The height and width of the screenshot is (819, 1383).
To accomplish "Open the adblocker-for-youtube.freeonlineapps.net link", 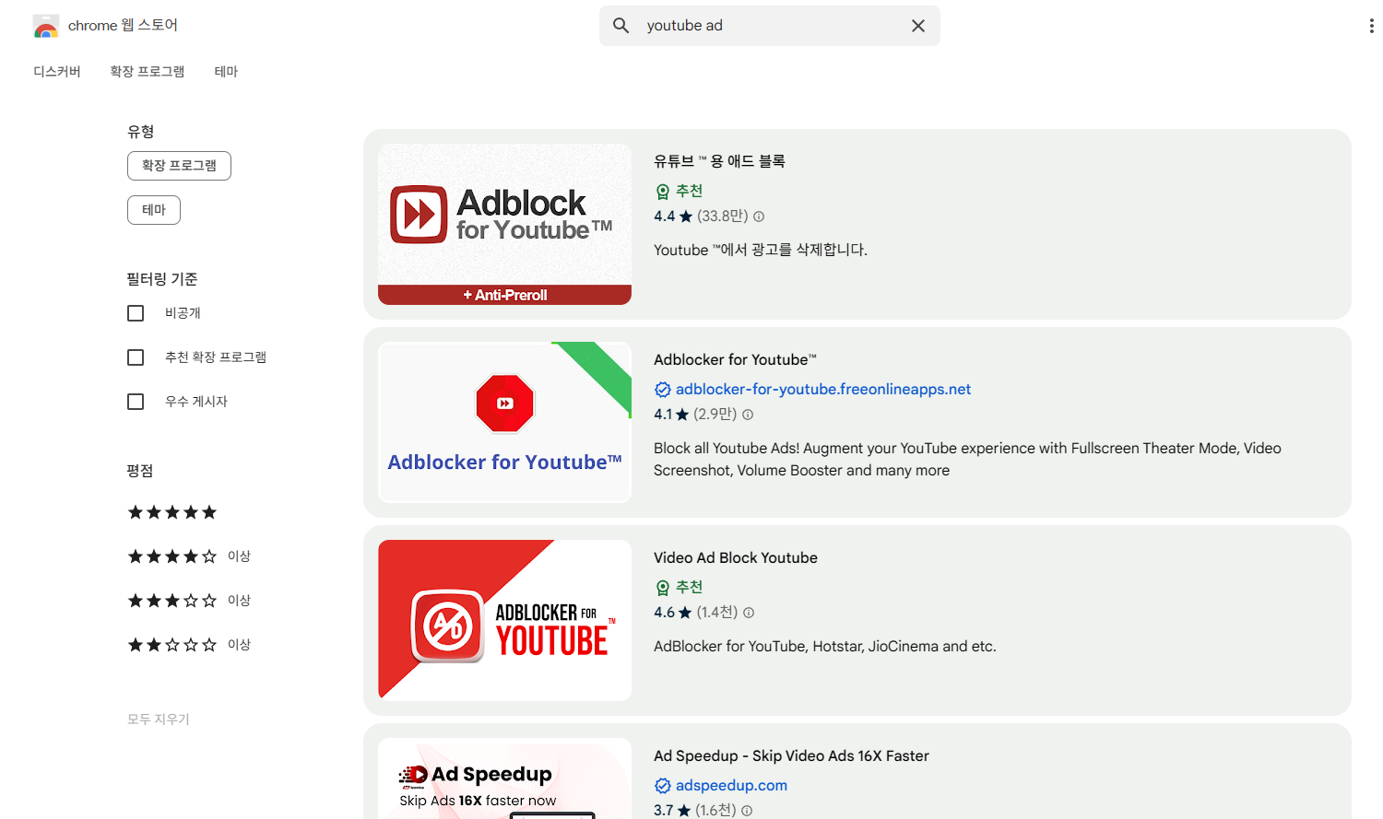I will pyautogui.click(x=823, y=390).
